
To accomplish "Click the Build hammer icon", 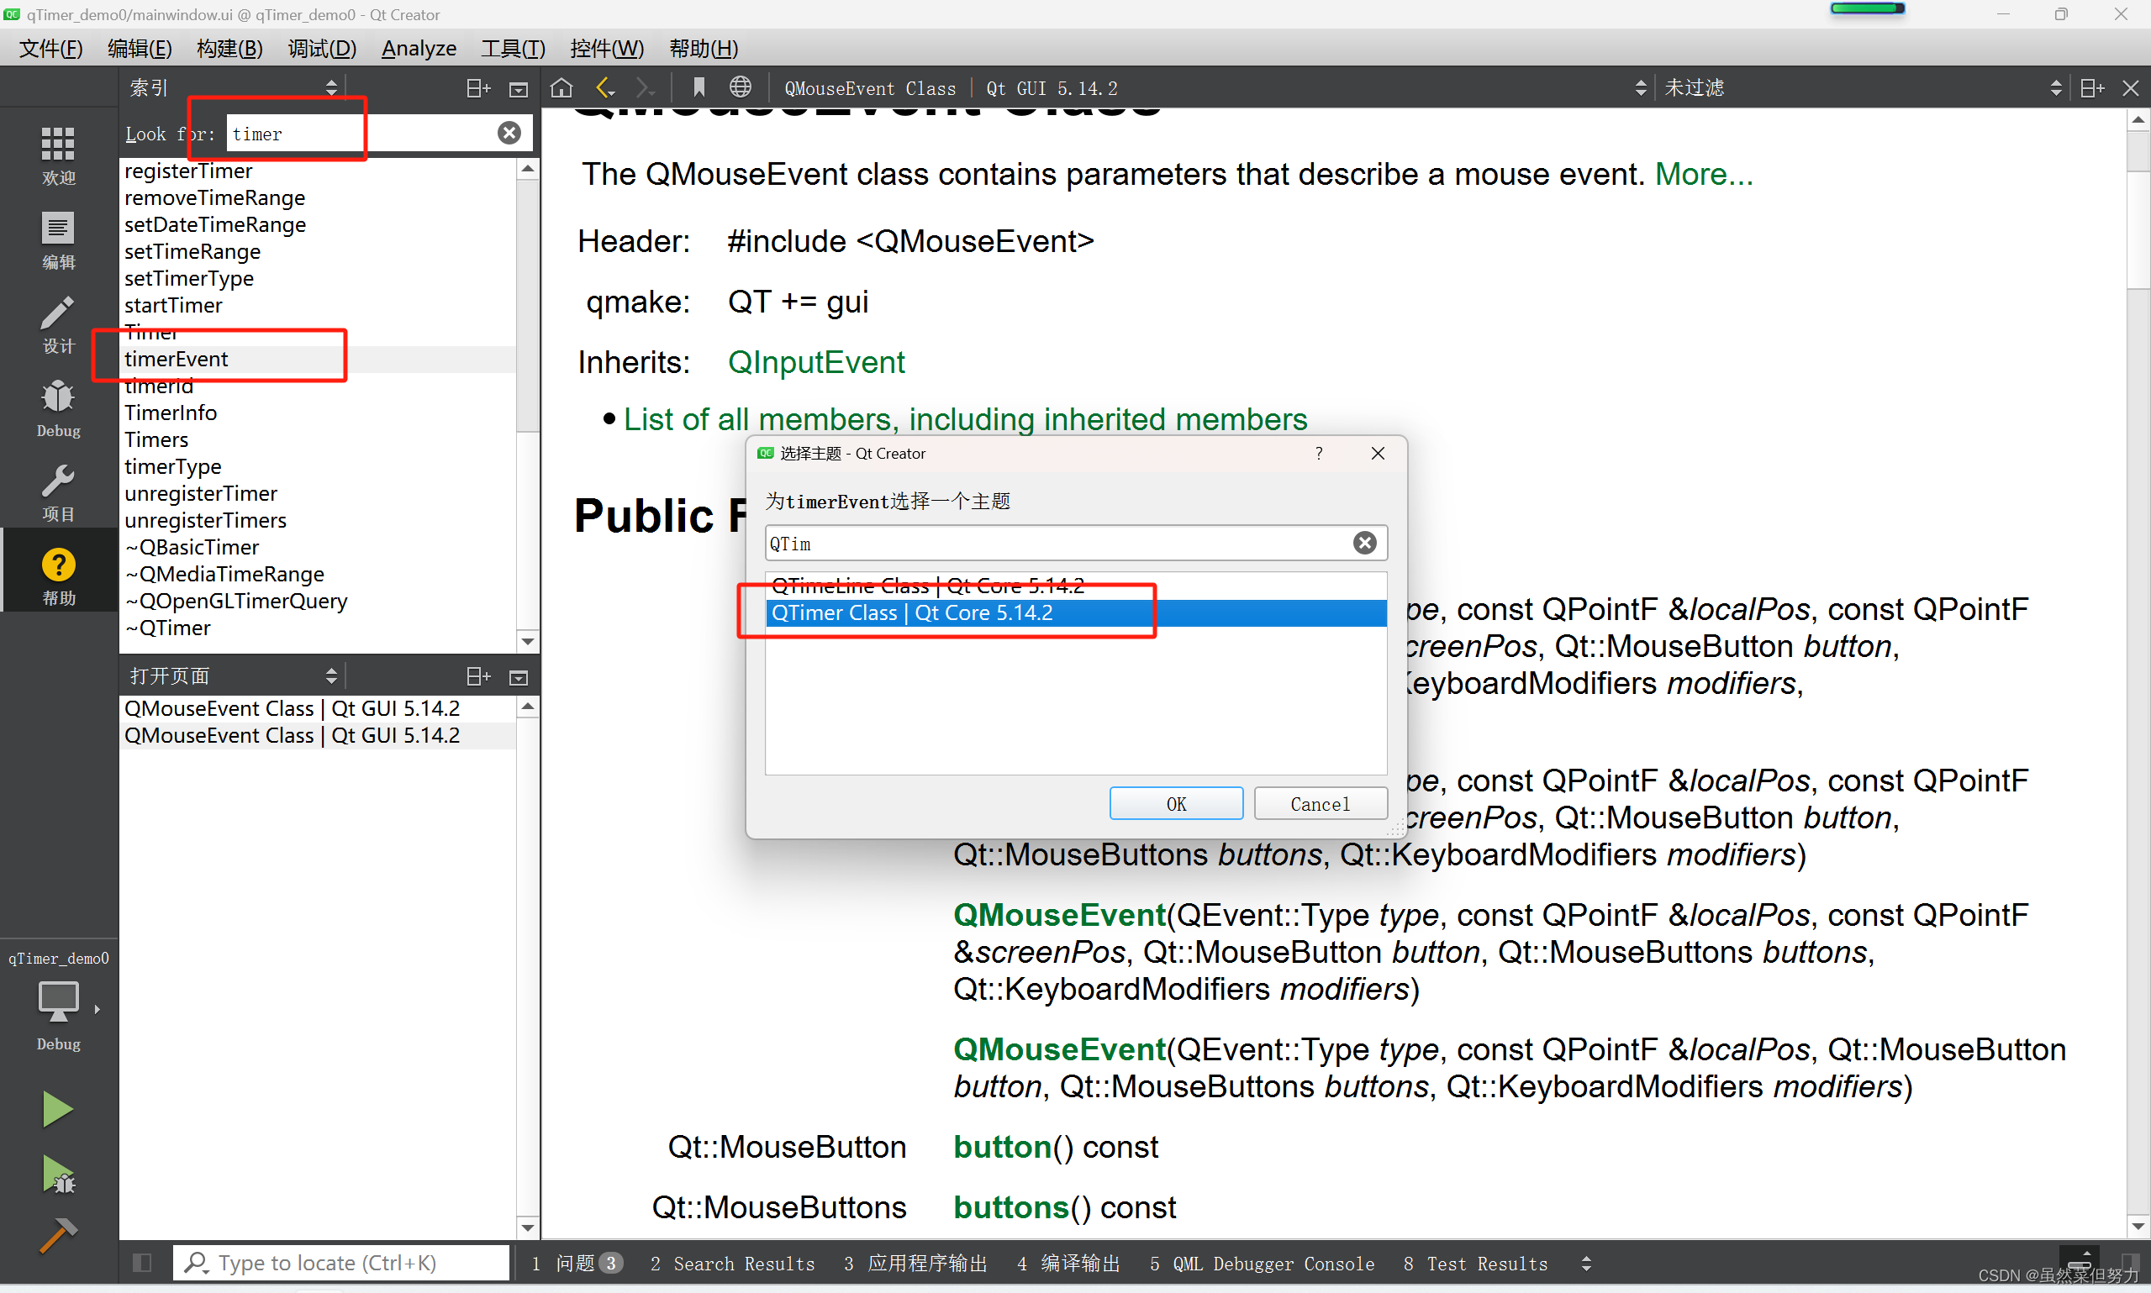I will click(x=57, y=1235).
